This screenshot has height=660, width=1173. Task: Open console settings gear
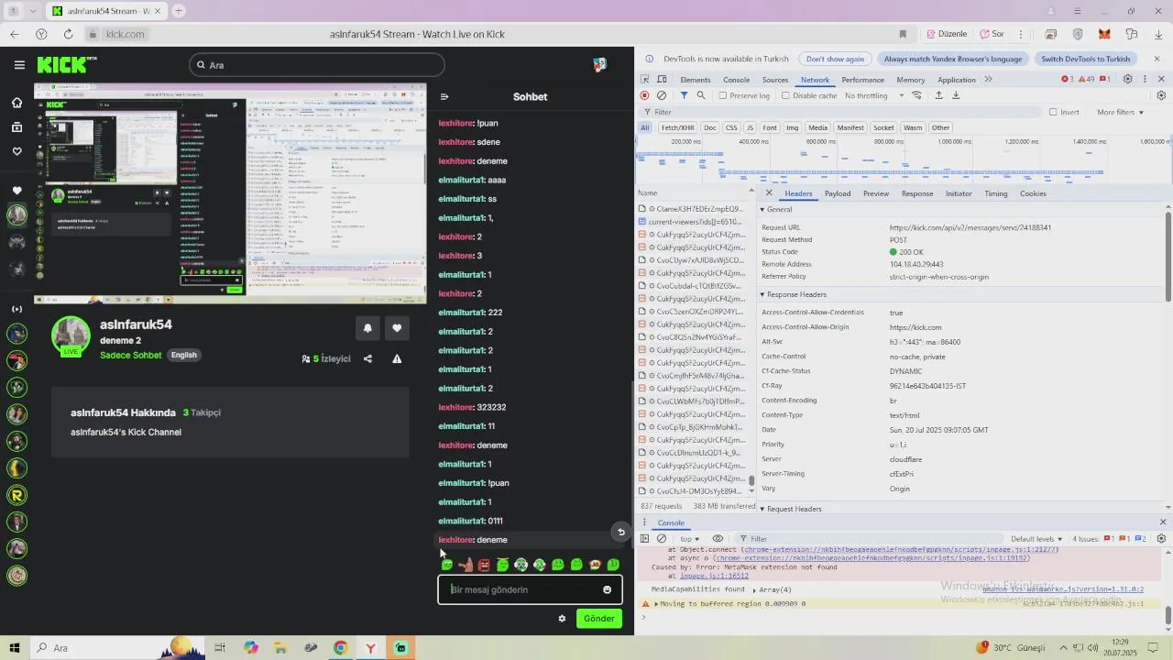(x=1161, y=539)
